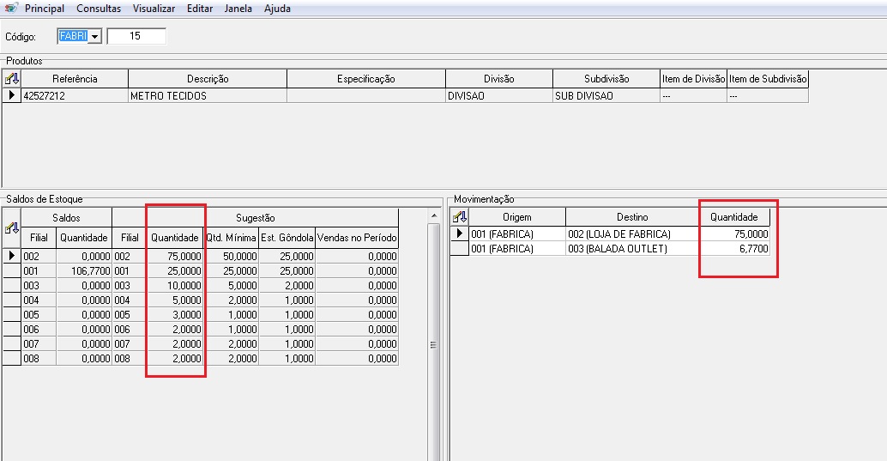The width and height of the screenshot is (887, 461).
Task: Click row selector of product 42527212
Action: (x=11, y=95)
